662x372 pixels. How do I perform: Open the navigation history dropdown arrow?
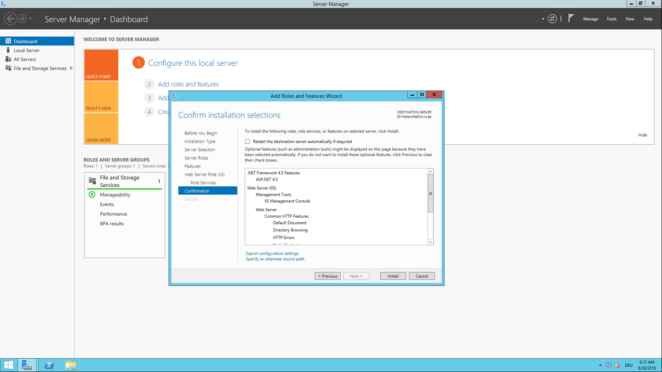click(30, 19)
